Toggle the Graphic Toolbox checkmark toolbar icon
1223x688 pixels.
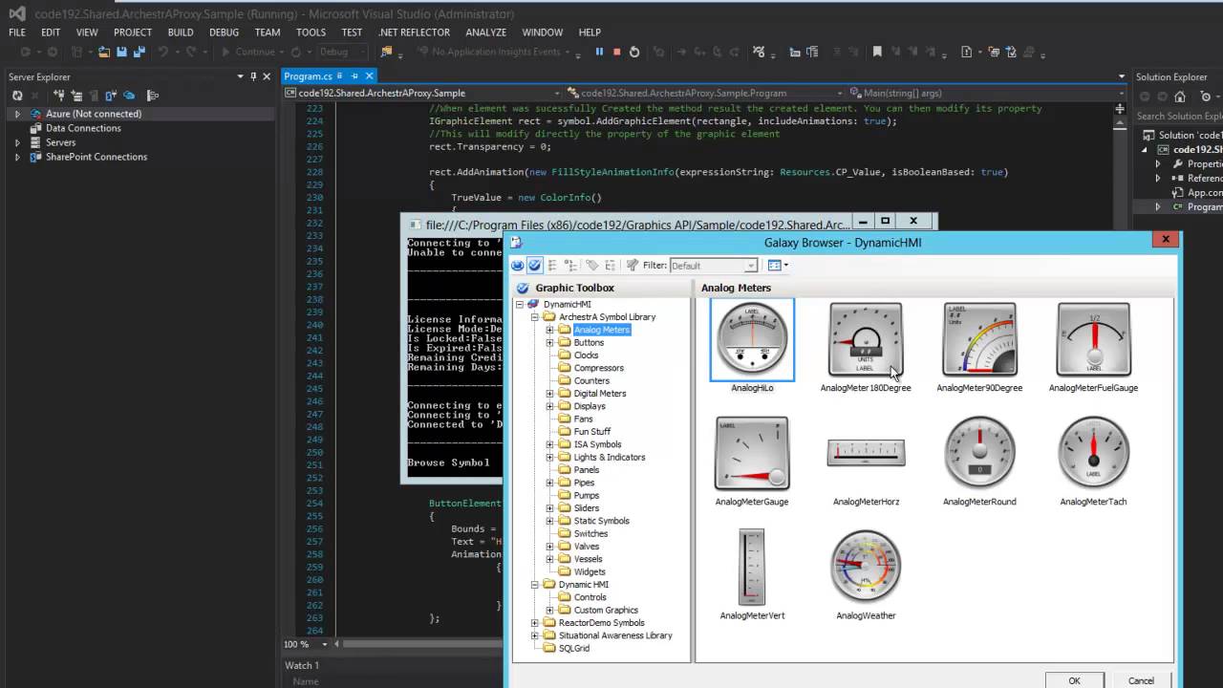click(535, 266)
